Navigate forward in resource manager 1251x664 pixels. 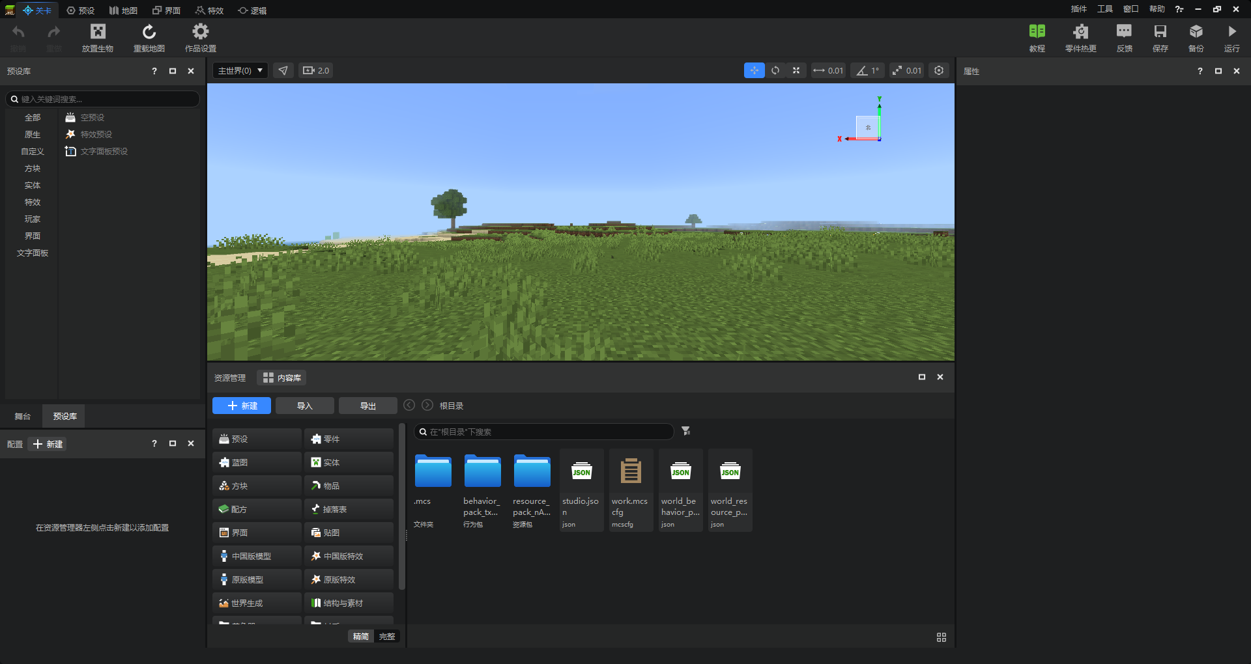427,405
